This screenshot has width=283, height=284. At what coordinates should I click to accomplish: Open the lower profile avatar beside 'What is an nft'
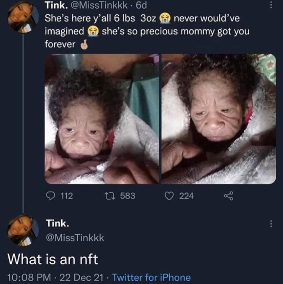click(23, 230)
